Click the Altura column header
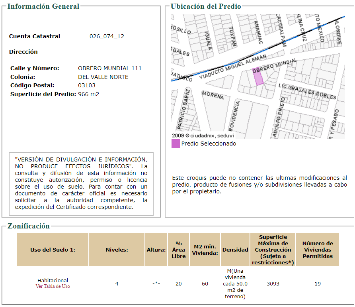The image size is (355, 307). (x=156, y=250)
